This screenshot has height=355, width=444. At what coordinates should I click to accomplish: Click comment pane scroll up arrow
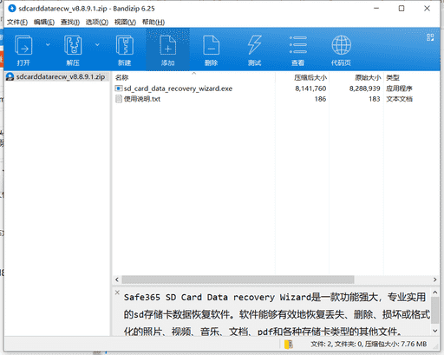point(435,293)
